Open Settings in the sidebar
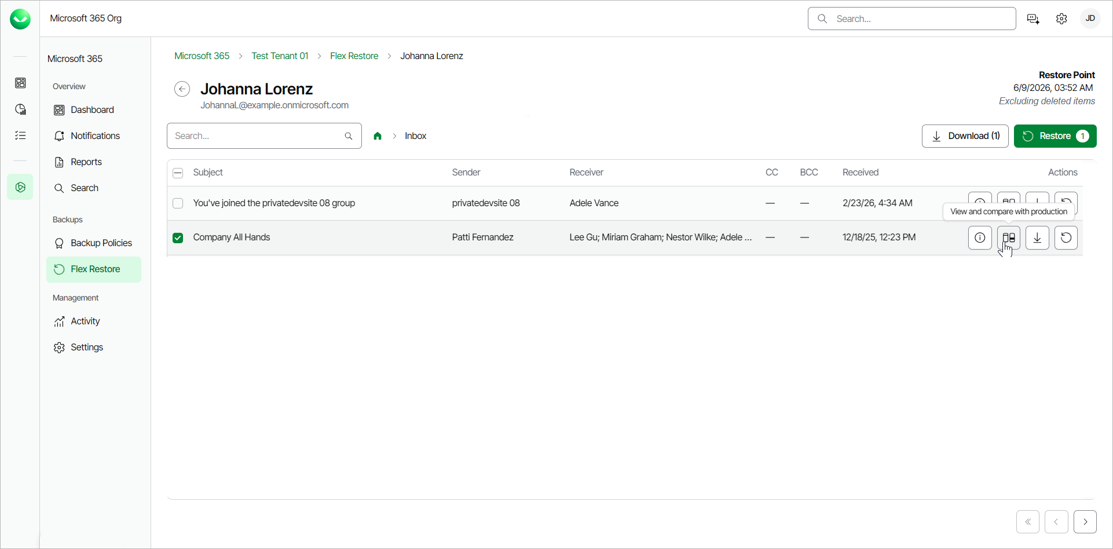Image resolution: width=1113 pixels, height=549 pixels. pyautogui.click(x=94, y=347)
